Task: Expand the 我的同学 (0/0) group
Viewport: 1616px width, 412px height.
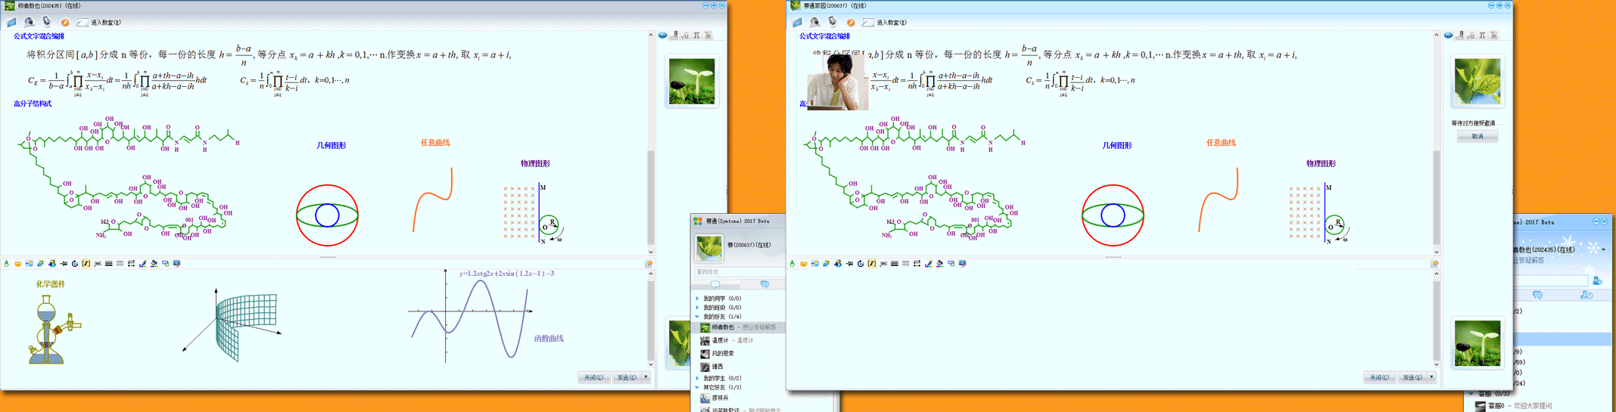Action: pos(697,299)
